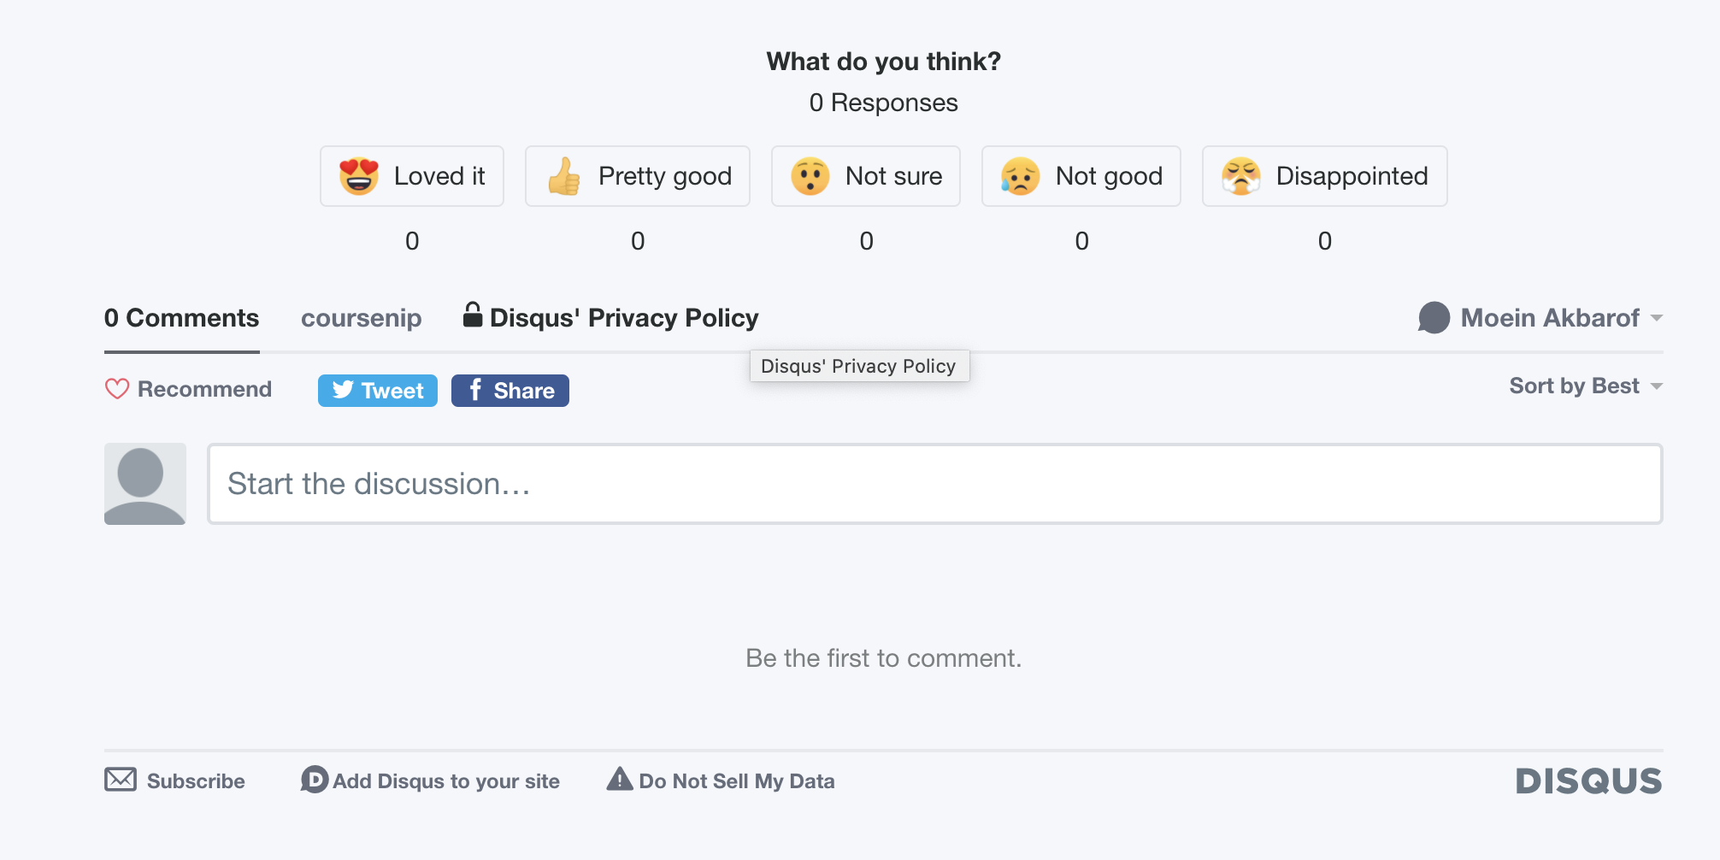Open Disqus' Privacy Policy link
1720x860 pixels.
623,318
